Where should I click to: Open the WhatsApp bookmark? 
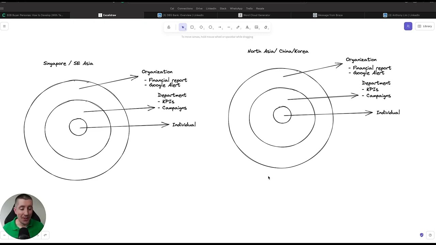click(236, 9)
